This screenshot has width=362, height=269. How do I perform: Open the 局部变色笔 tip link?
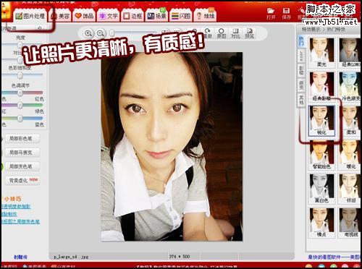click(x=20, y=221)
